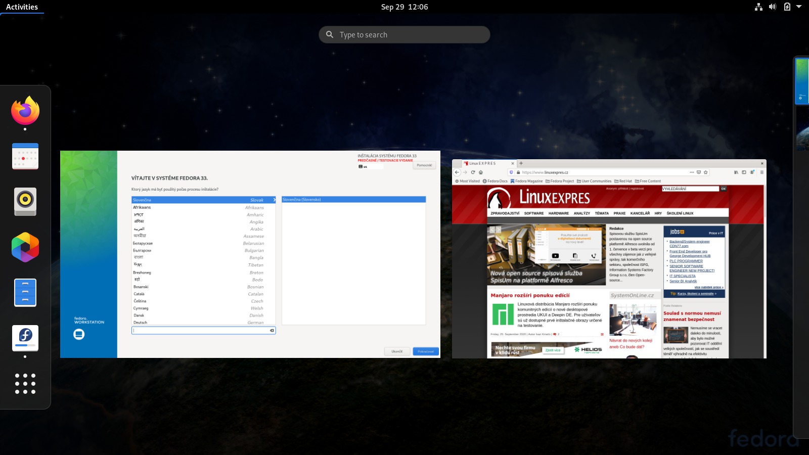Open ŠKOLENÍ LINUX menu on LinuxEXPRES site
This screenshot has width=809, height=455.
click(680, 213)
